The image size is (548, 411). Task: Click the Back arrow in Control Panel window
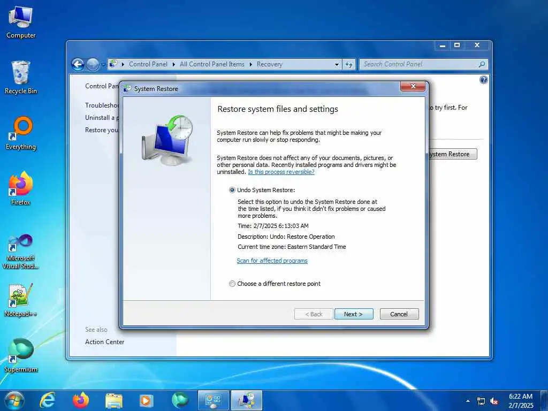pos(78,64)
